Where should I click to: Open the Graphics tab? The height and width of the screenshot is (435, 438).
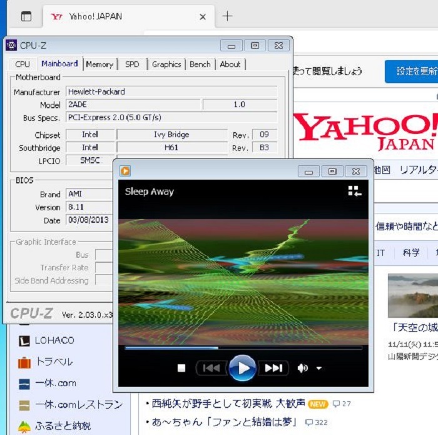(x=166, y=64)
